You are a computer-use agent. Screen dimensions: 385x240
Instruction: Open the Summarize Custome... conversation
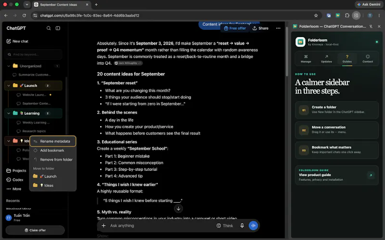(34, 75)
